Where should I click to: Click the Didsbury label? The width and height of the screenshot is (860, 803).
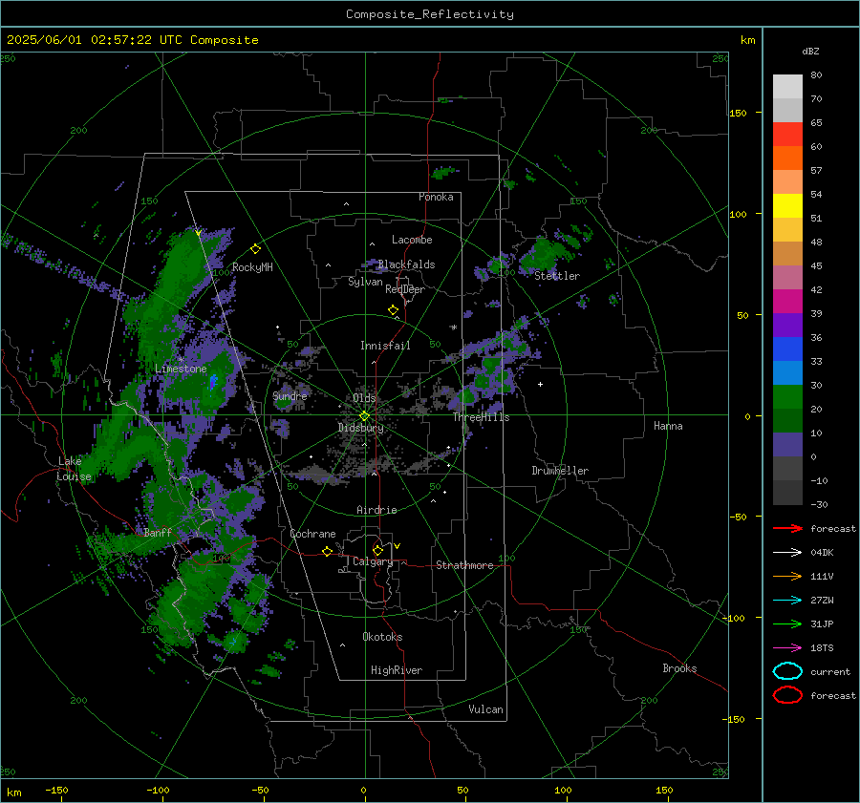click(x=360, y=428)
